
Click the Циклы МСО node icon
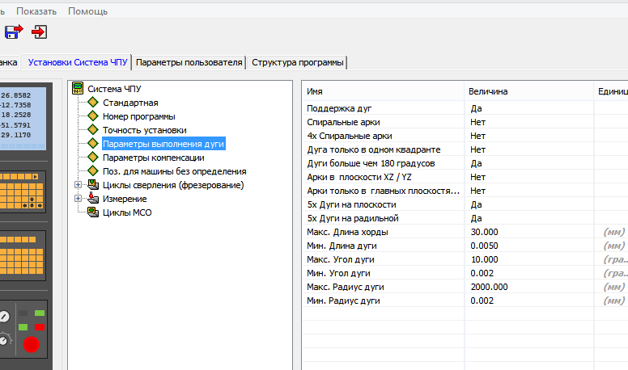[x=92, y=212]
